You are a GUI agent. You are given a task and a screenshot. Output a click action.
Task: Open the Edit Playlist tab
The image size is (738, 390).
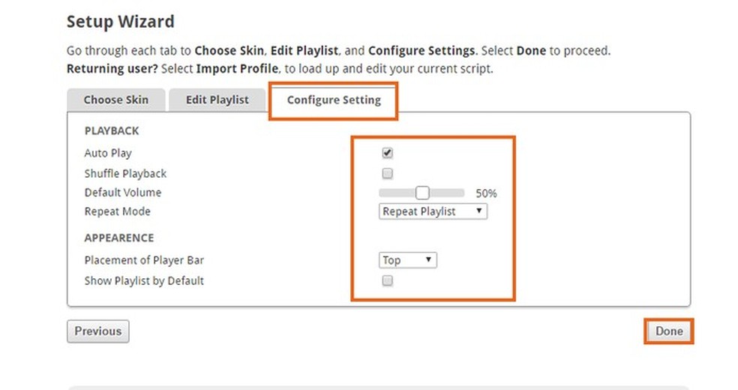pos(217,100)
